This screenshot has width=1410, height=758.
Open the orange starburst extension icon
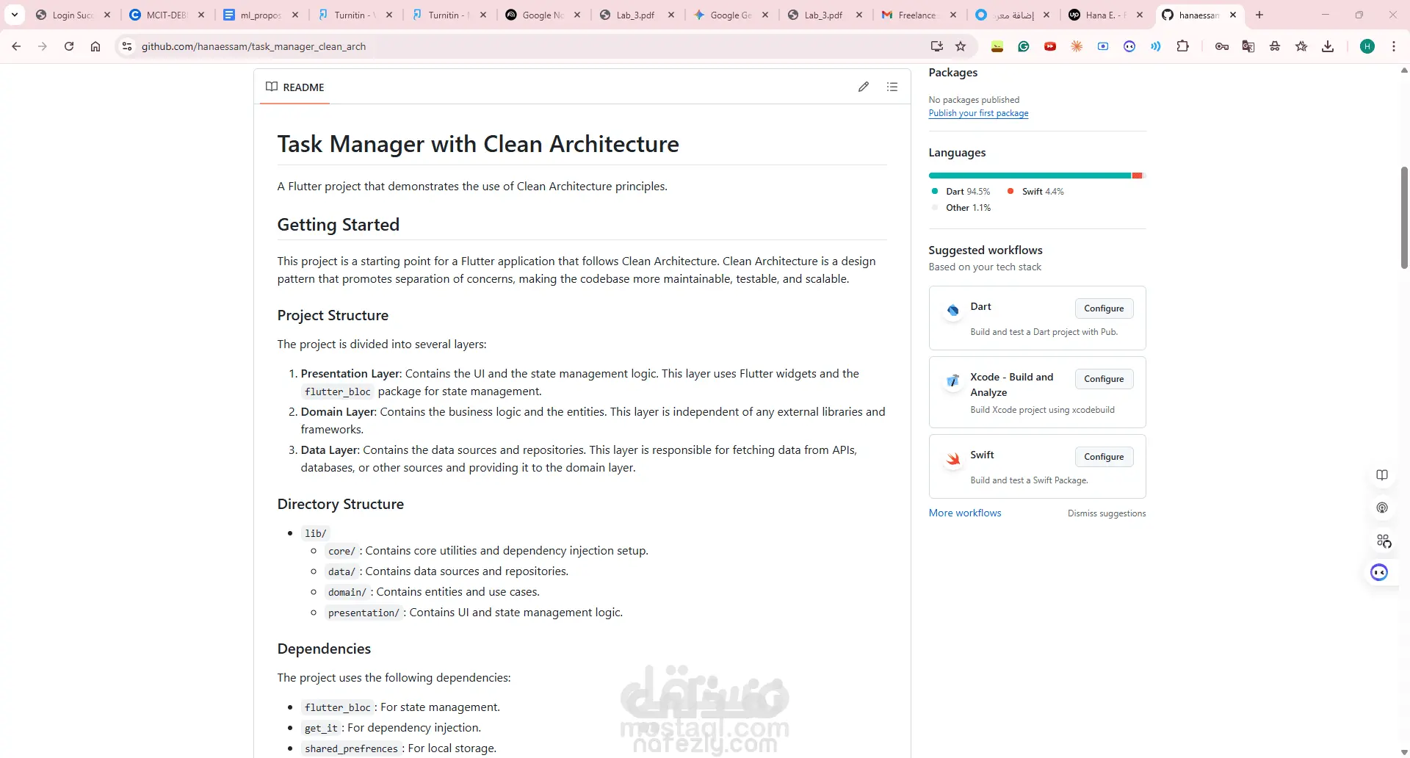pyautogui.click(x=1077, y=46)
